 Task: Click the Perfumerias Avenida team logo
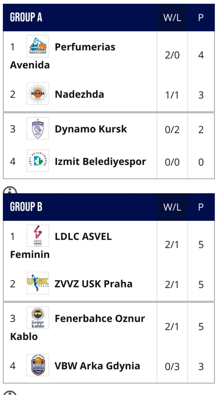pyautogui.click(x=38, y=46)
